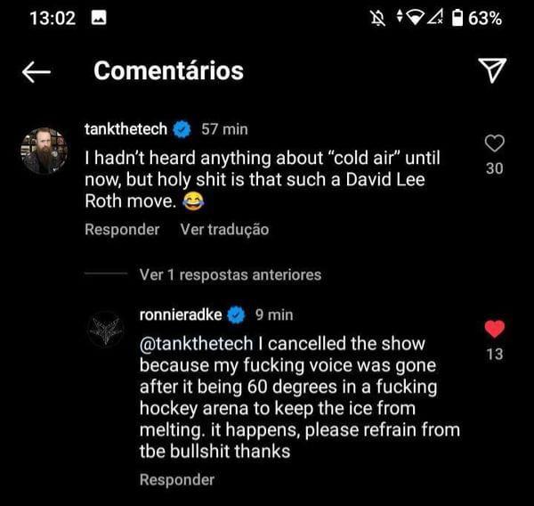Reply to tankthetech's comment via Responder
Viewport: 534px width, 506px height.
click(x=122, y=230)
